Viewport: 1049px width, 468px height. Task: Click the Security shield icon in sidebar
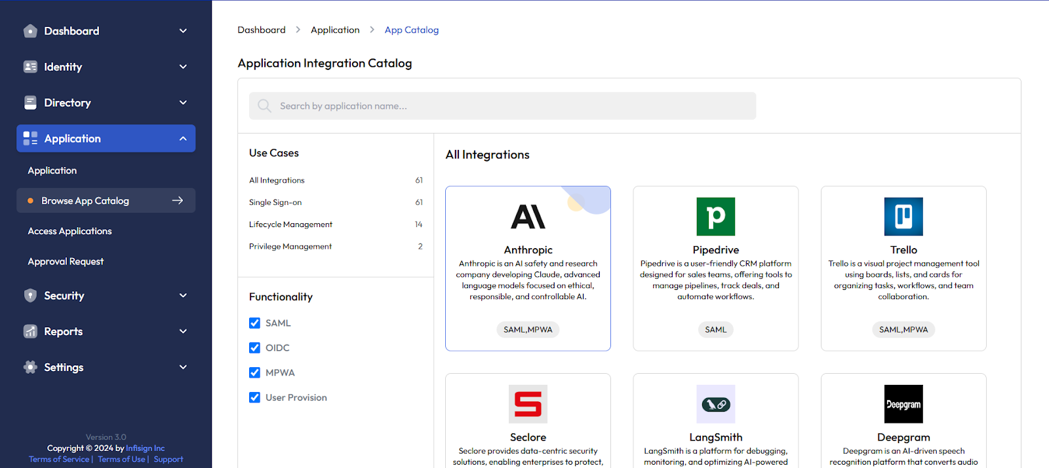[30, 295]
